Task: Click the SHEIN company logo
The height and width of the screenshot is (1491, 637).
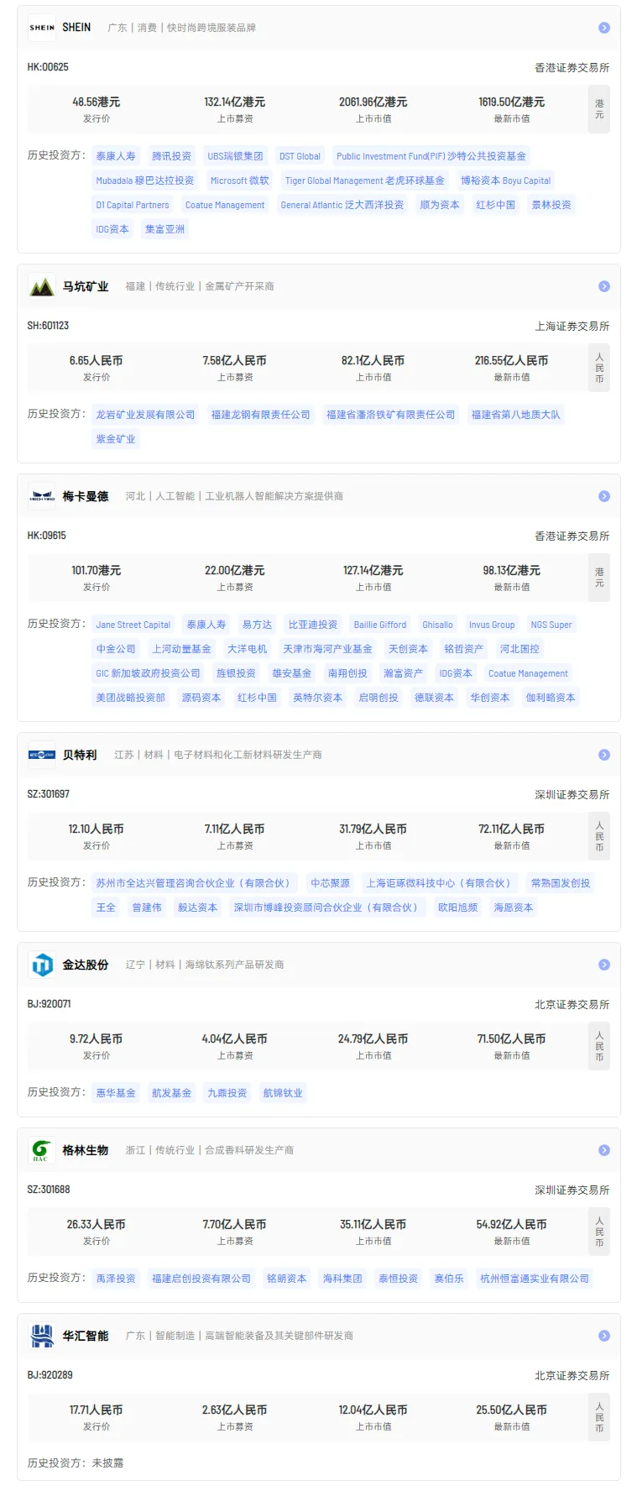Action: tap(42, 28)
